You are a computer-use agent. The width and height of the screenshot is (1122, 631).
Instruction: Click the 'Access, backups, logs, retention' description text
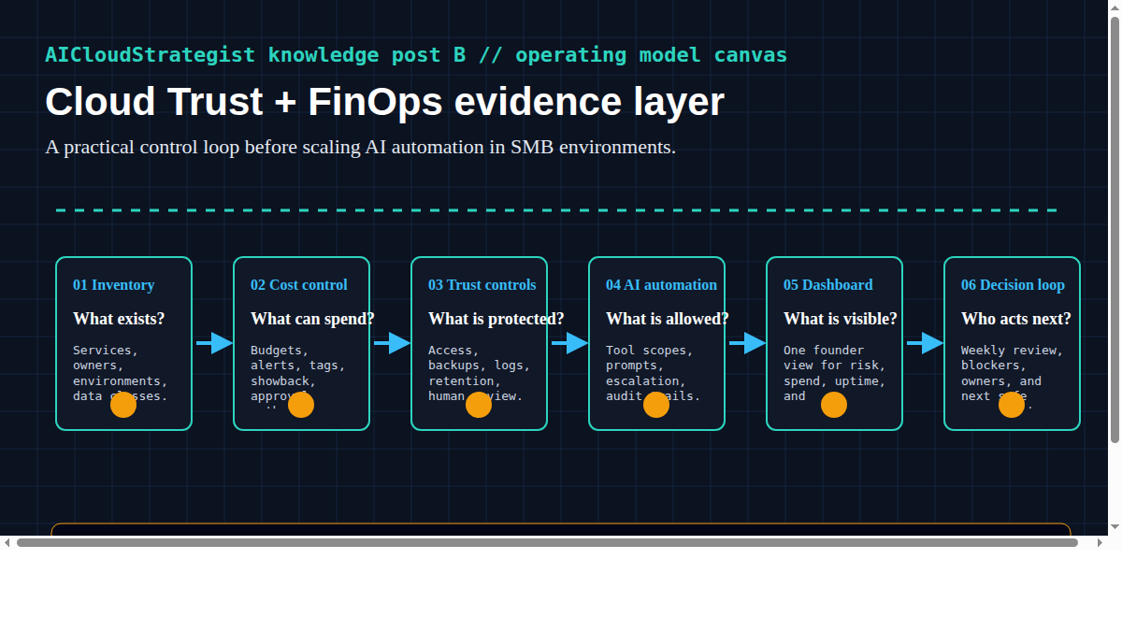point(480,373)
